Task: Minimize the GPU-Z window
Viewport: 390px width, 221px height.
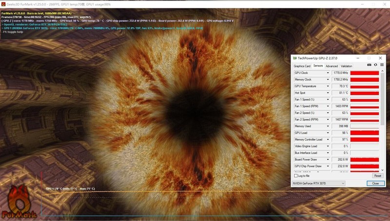Action: [357, 58]
